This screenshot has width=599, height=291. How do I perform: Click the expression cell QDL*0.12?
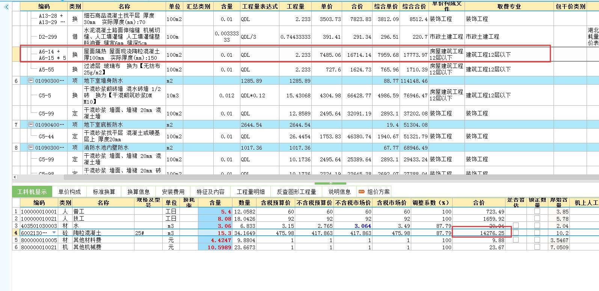[260, 95]
